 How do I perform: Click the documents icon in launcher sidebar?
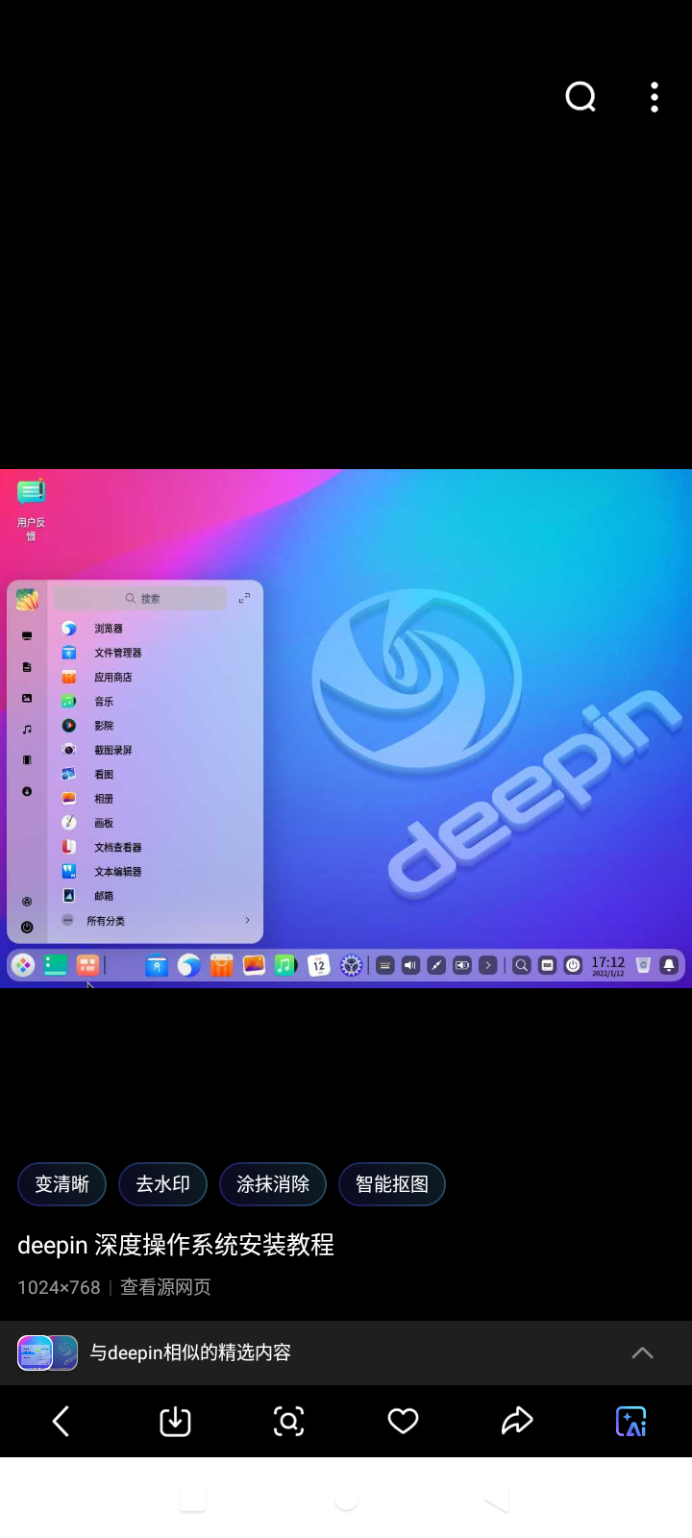point(27,667)
